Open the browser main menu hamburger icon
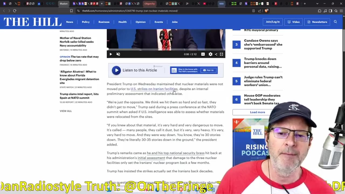The width and height of the screenshot is (345, 194). (x=341, y=11)
